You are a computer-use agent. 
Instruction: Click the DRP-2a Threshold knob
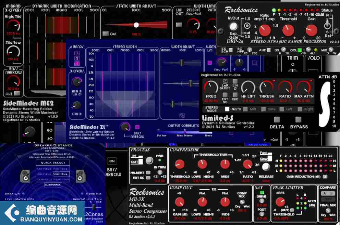[x=288, y=30]
